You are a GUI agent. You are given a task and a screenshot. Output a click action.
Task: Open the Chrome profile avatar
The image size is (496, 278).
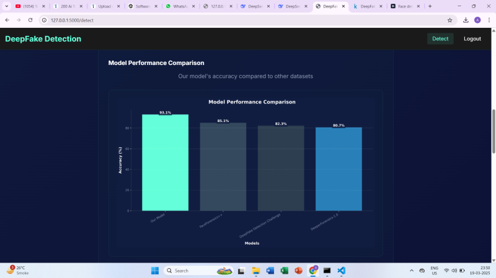477,20
